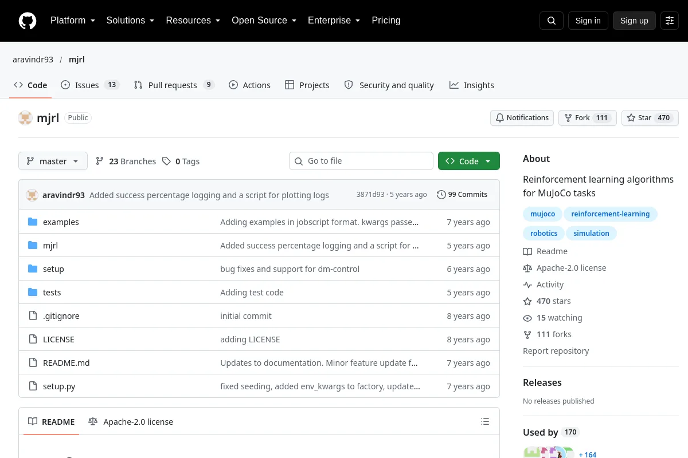Viewport: 688px width, 458px height.
Task: Open the README outline list icon
Action: pyautogui.click(x=485, y=422)
